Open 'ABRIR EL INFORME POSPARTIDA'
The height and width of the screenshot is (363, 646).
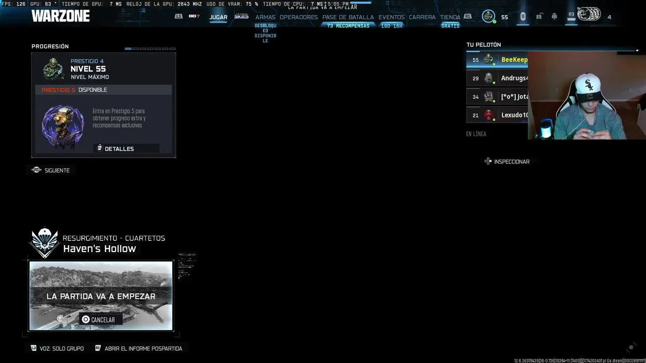[138, 348]
